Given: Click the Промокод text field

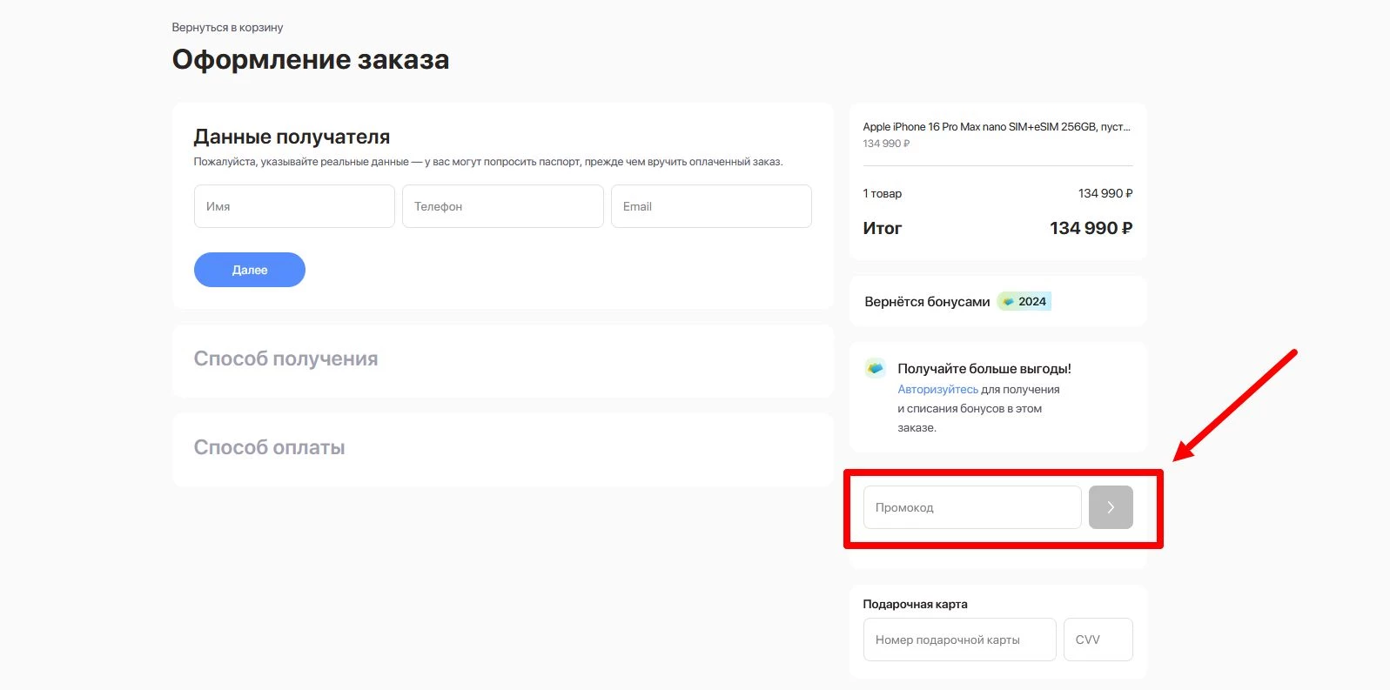Looking at the screenshot, I should pyautogui.click(x=971, y=507).
